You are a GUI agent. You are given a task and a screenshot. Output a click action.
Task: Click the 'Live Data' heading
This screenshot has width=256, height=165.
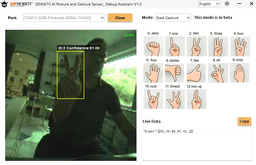(x=152, y=121)
